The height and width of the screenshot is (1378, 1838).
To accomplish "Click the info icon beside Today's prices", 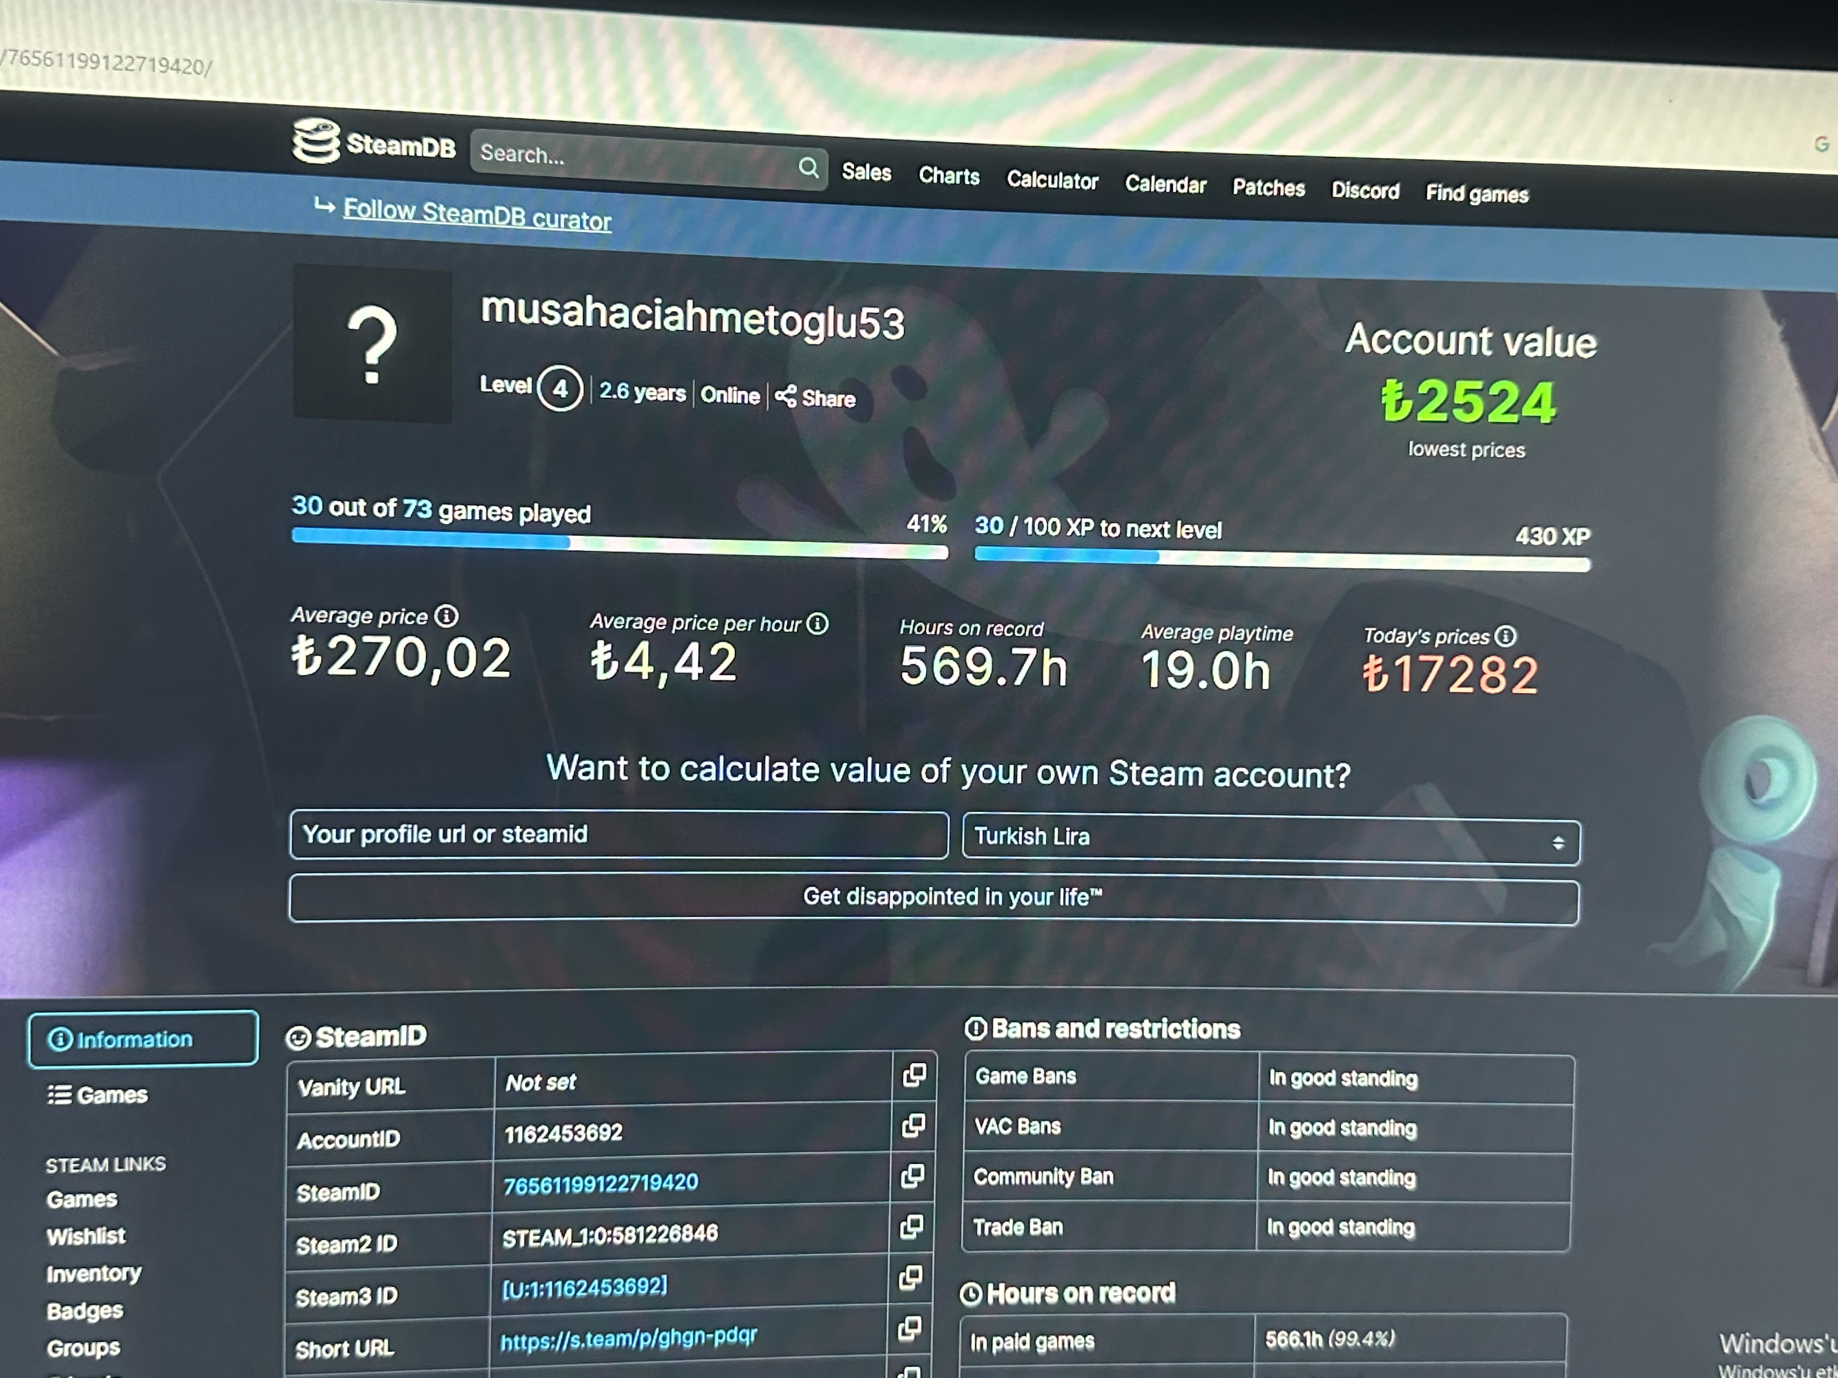I will pyautogui.click(x=1505, y=636).
